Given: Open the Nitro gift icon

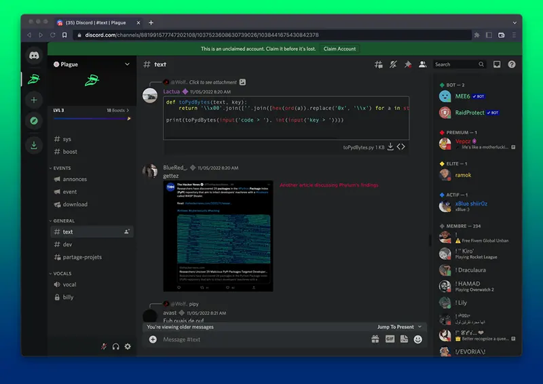Looking at the screenshot, I should (375, 339).
